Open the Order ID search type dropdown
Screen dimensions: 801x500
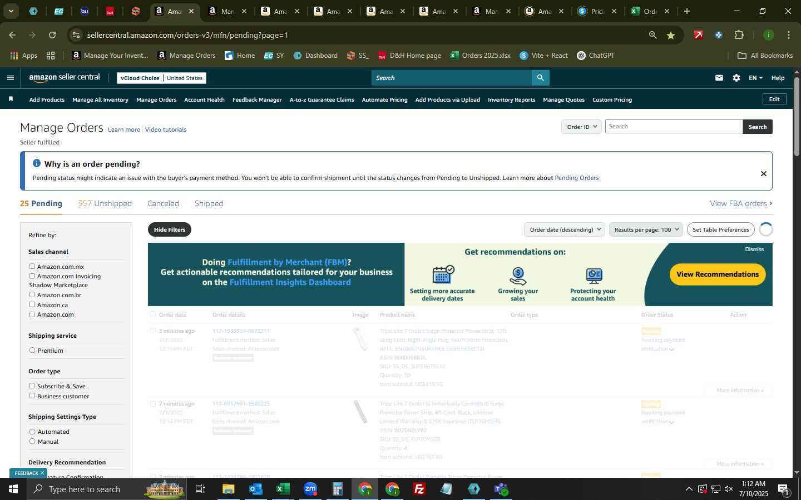581,127
